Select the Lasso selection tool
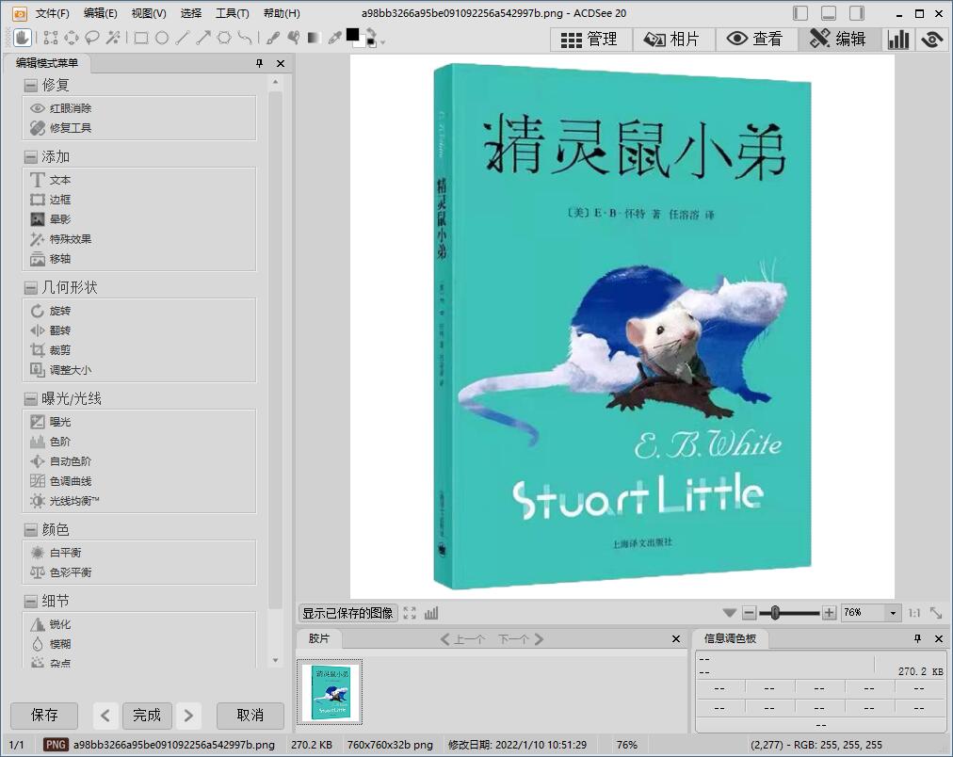The image size is (953, 757). 92,38
